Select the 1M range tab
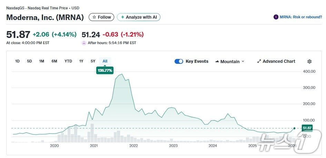The image size is (326, 158). [42, 61]
